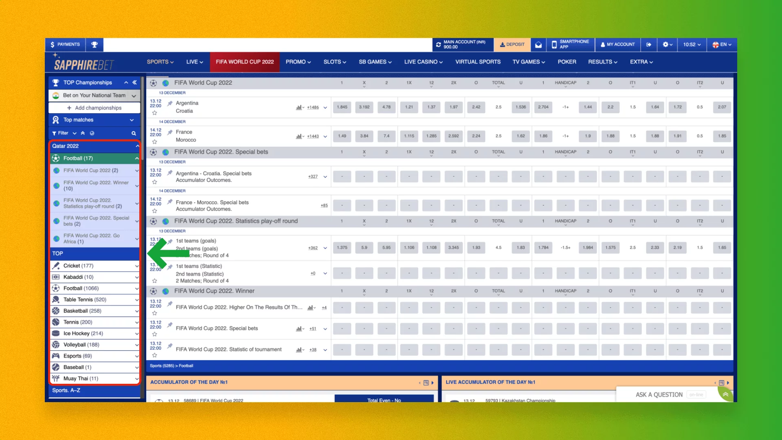Switch to the FIFA WORLD CUP 2022 tab

(x=244, y=62)
